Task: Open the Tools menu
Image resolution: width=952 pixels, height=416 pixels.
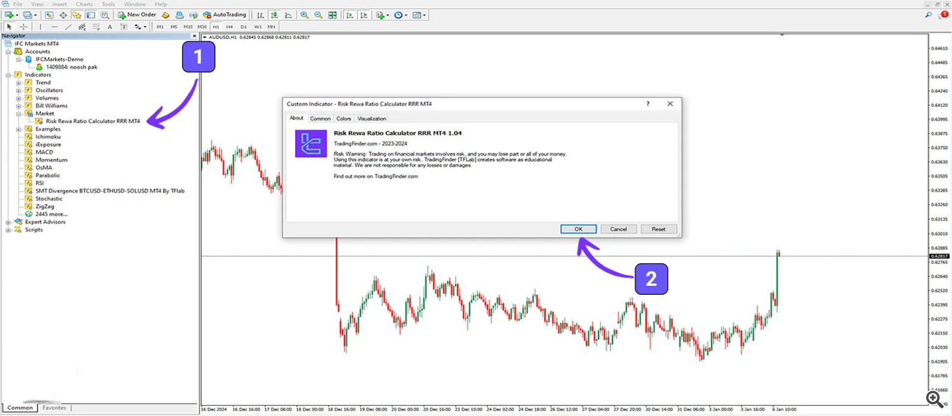Action: coord(109,4)
